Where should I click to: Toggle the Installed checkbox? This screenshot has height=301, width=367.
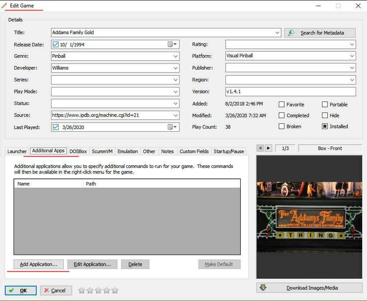325,126
